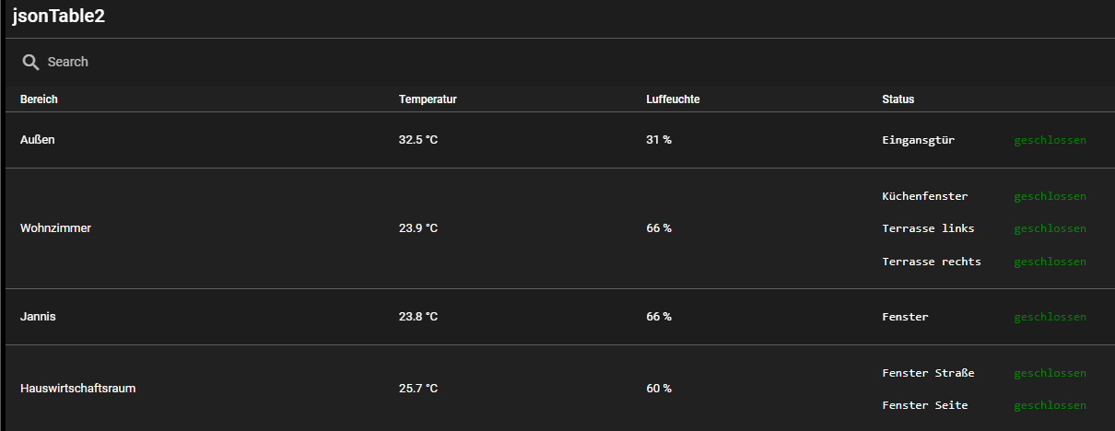The height and width of the screenshot is (431, 1115).
Task: Click the jsonTable2 widget title
Action: coord(58,17)
